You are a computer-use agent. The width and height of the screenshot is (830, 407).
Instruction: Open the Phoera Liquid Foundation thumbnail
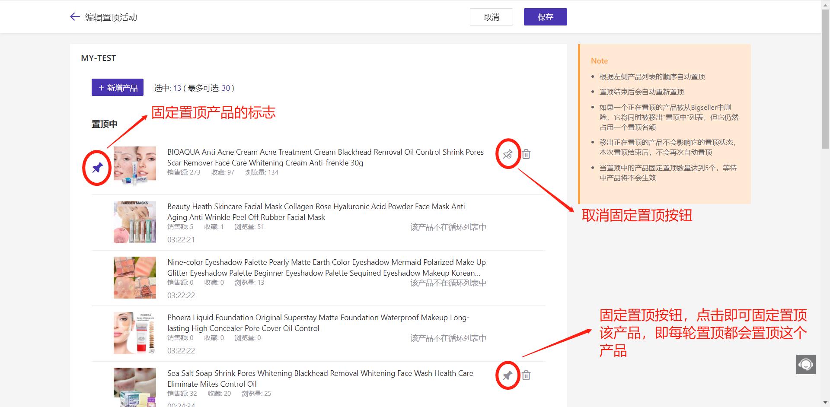pyautogui.click(x=135, y=333)
